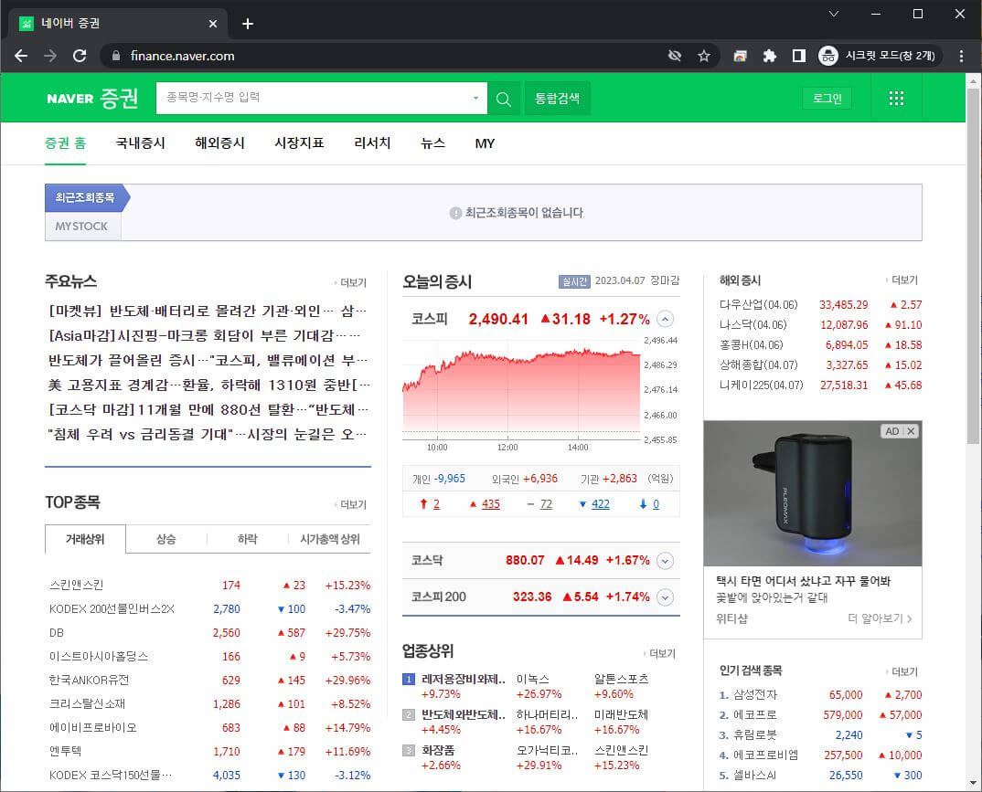Viewport: 982px width, 792px height.
Task: Open the extensions puzzle icon
Action: pyautogui.click(x=770, y=56)
